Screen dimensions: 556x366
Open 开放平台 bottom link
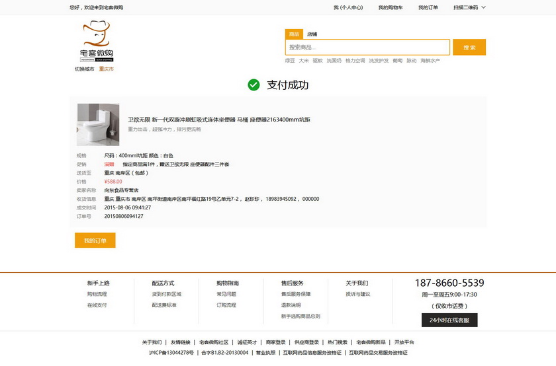(x=404, y=342)
